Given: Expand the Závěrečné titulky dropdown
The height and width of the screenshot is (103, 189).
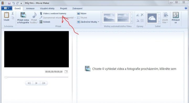Looking at the screenshot, I should (98, 22).
